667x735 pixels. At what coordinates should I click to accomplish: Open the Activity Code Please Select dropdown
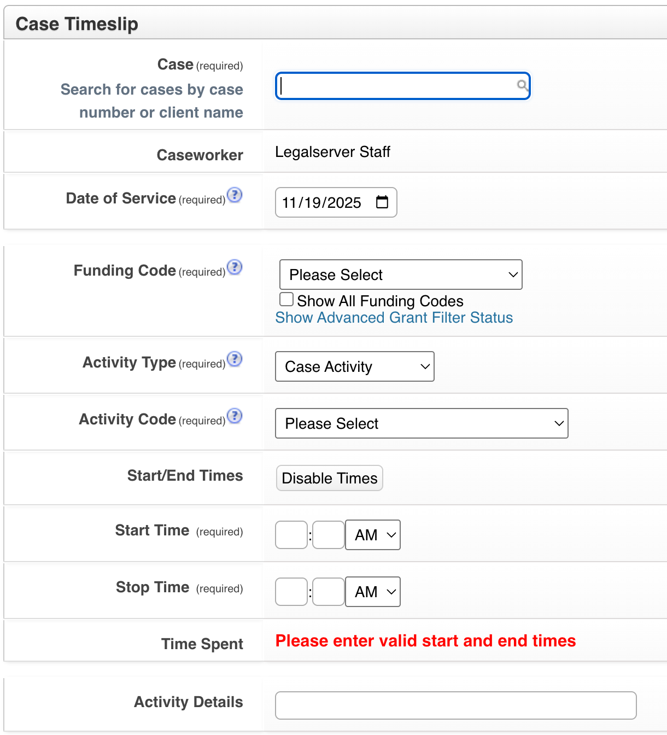(x=421, y=423)
